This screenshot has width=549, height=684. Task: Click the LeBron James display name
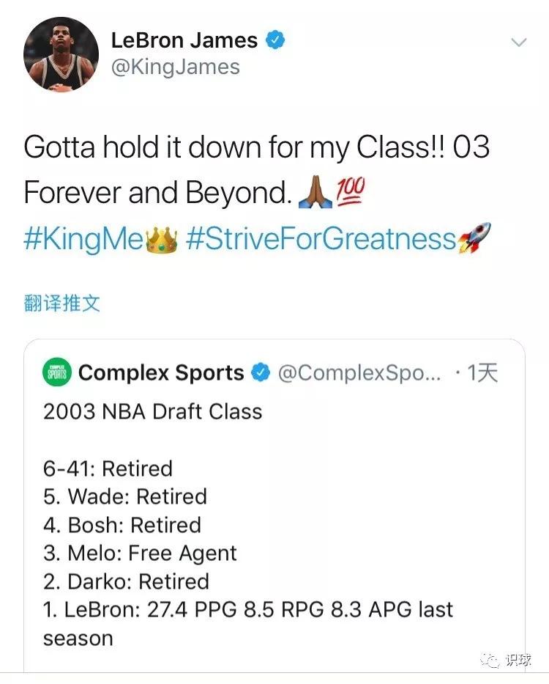184,40
